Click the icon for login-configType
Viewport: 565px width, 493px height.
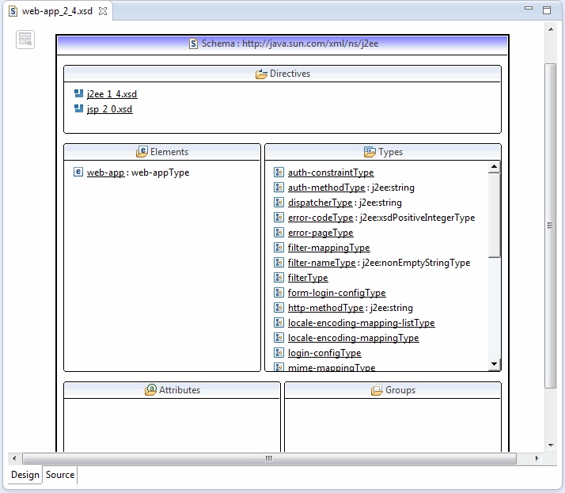[279, 352]
